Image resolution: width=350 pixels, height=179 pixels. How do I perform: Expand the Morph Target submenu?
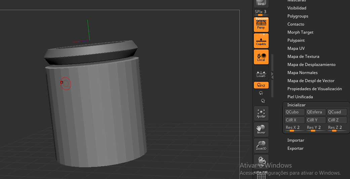300,32
